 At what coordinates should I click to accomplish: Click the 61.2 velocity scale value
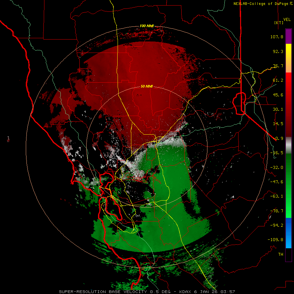[278, 80]
